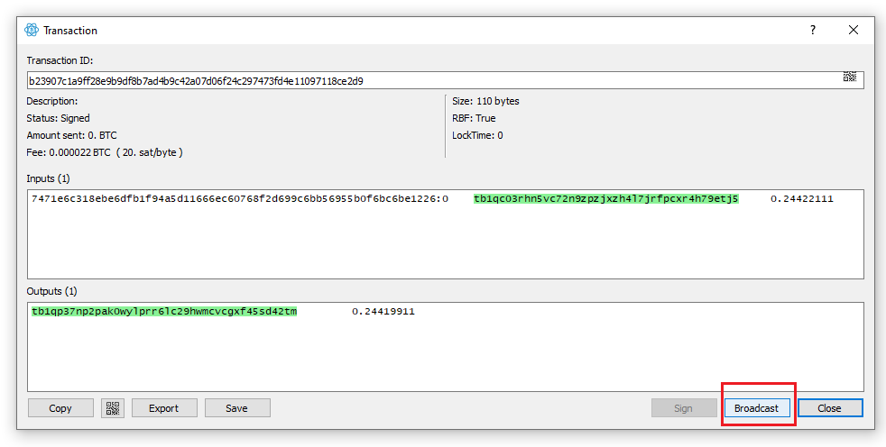This screenshot has height=447, width=886.
Task: Show QR code button next to Copy
Action: [x=113, y=408]
